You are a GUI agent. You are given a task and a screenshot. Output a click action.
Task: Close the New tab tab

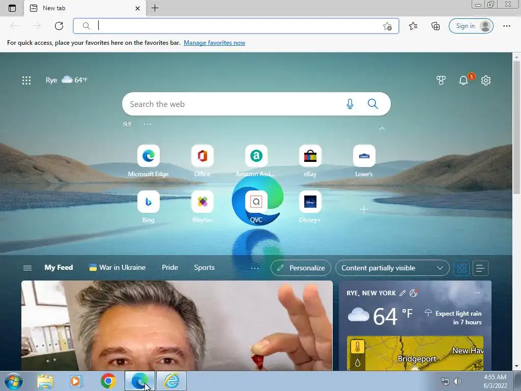click(137, 8)
